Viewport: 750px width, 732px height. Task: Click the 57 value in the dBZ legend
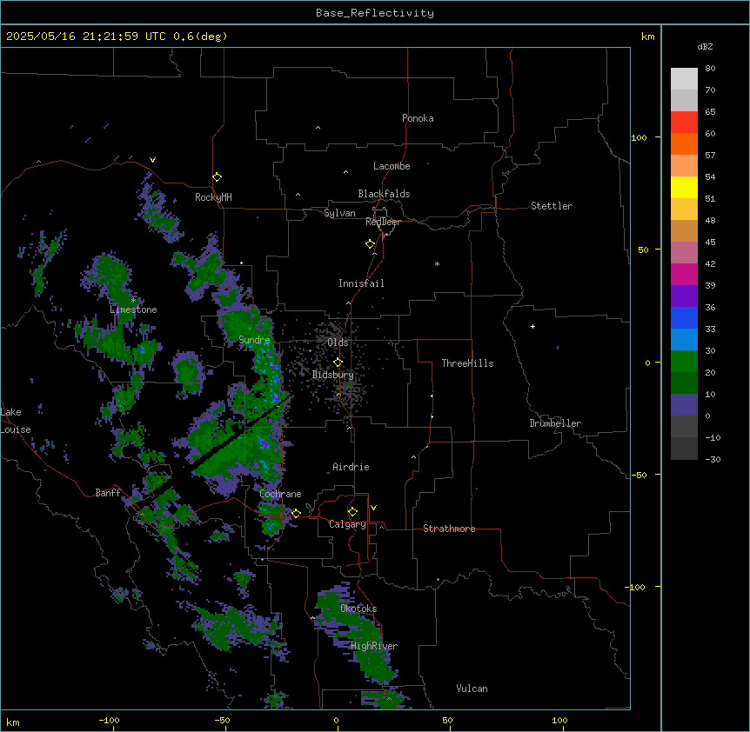click(x=710, y=156)
